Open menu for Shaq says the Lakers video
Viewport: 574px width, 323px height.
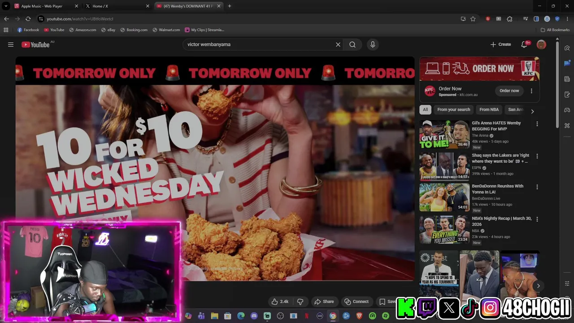tap(537, 156)
